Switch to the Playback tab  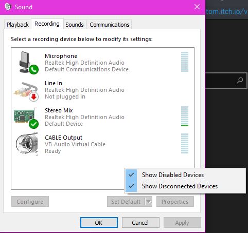(17, 25)
